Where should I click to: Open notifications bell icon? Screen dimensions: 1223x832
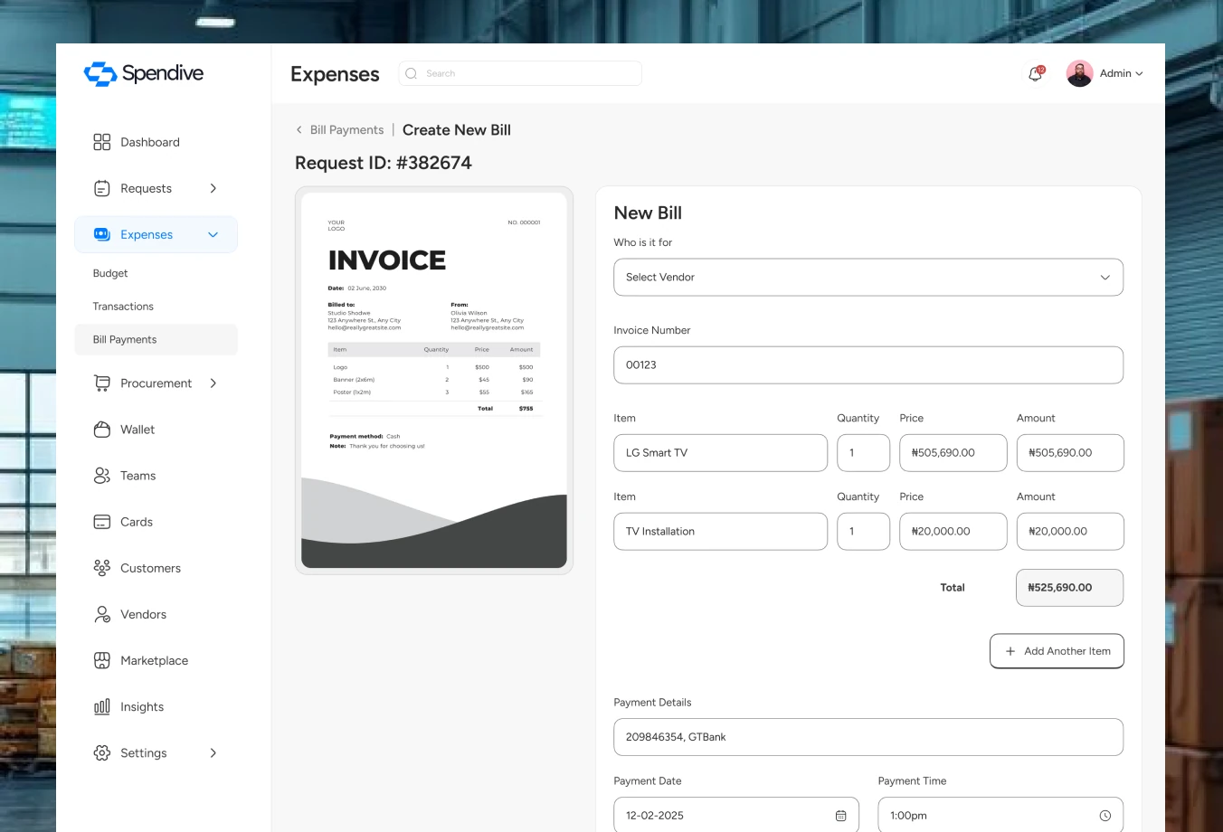pyautogui.click(x=1036, y=73)
